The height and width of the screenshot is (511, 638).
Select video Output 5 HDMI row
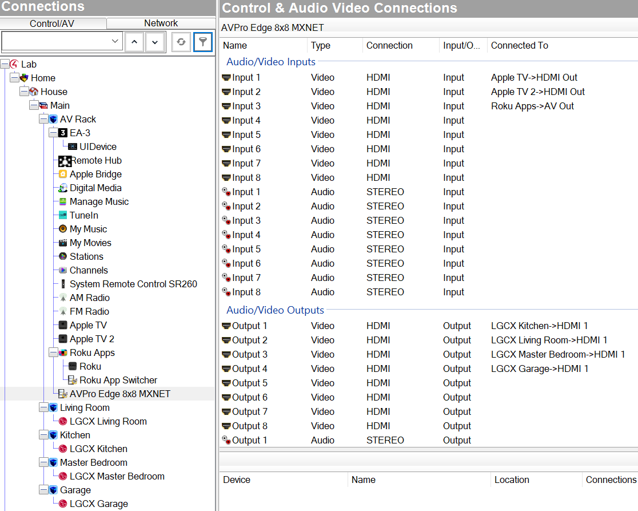point(429,383)
